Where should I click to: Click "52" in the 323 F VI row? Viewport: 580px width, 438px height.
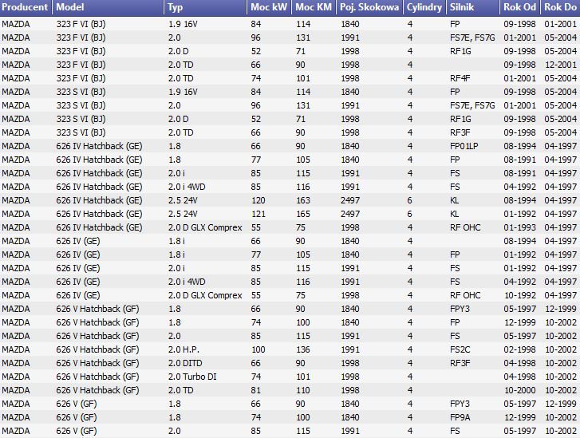255,51
